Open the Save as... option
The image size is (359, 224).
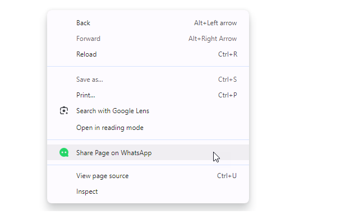90,80
